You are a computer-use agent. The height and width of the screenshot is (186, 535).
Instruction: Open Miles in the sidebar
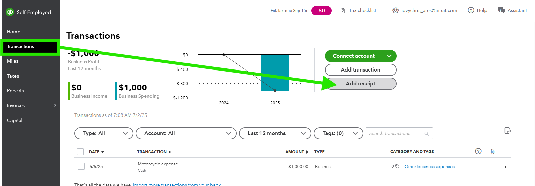coord(13,61)
